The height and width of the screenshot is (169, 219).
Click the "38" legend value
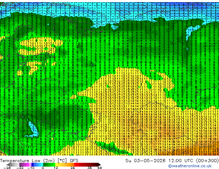(90, 168)
